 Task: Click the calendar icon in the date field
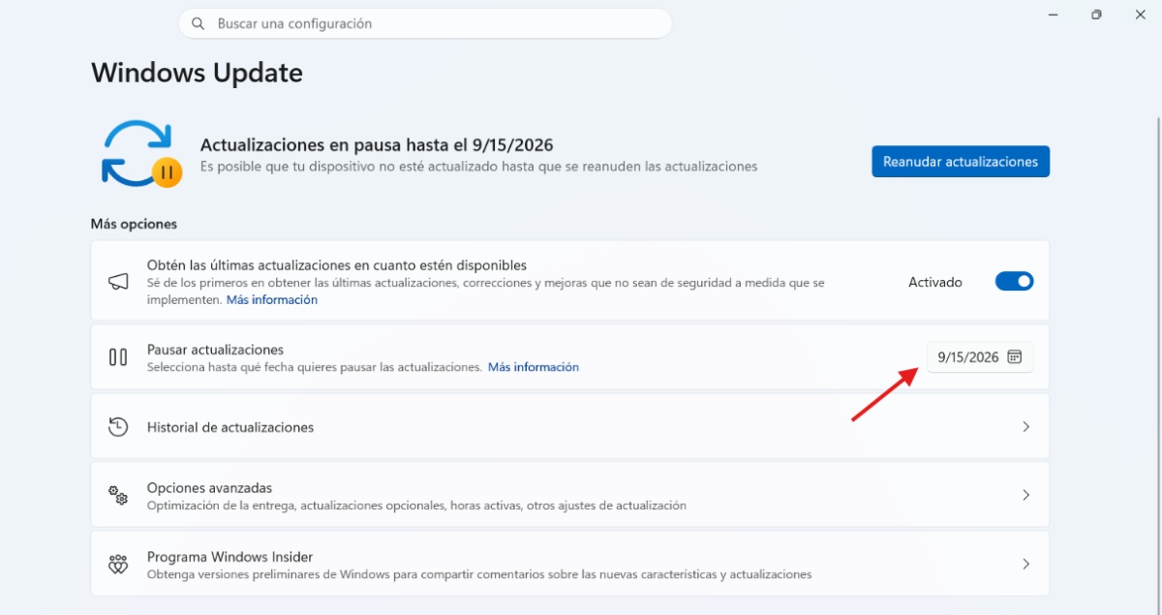click(x=1014, y=357)
